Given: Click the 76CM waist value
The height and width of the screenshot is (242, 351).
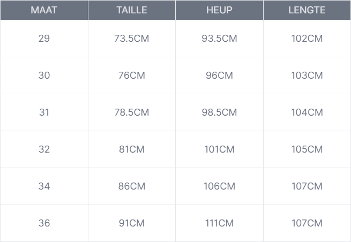Looking at the screenshot, I should pos(132,75).
